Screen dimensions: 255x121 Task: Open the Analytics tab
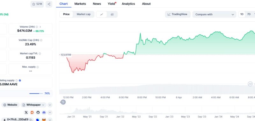pyautogui.click(x=128, y=4)
